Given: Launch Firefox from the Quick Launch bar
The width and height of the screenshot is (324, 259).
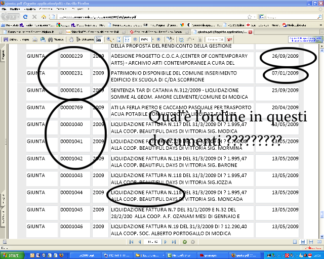Looking at the screenshot, I should 61,255.
